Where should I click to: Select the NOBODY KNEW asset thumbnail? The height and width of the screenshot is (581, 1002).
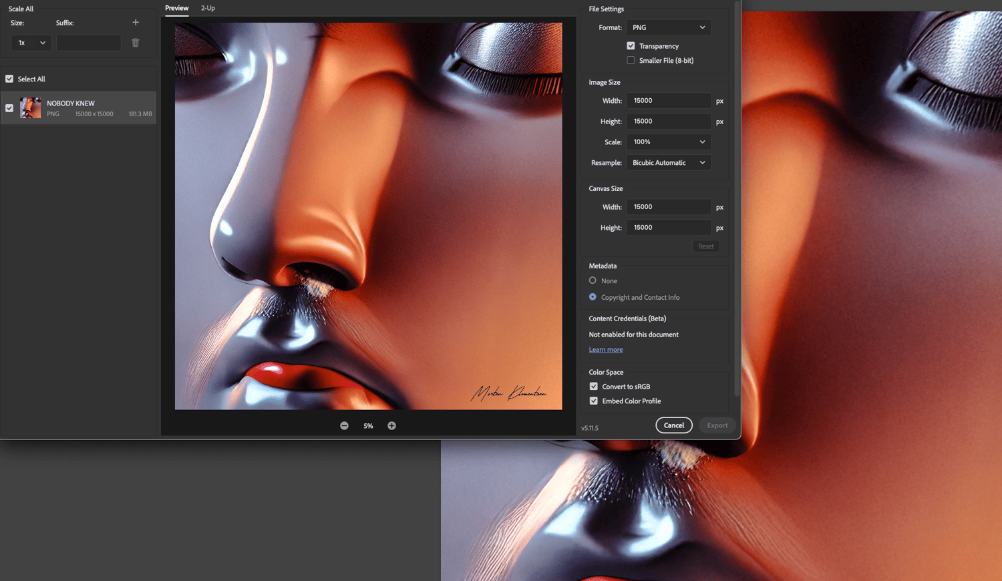pos(30,108)
